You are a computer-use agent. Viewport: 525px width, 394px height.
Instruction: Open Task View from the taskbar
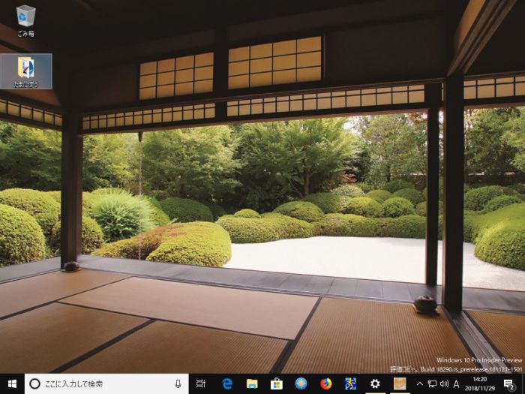tap(201, 383)
